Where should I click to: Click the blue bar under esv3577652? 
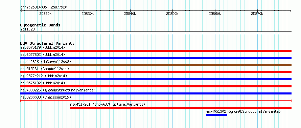pos(156,58)
